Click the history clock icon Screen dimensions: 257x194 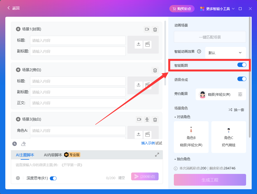coord(15,144)
